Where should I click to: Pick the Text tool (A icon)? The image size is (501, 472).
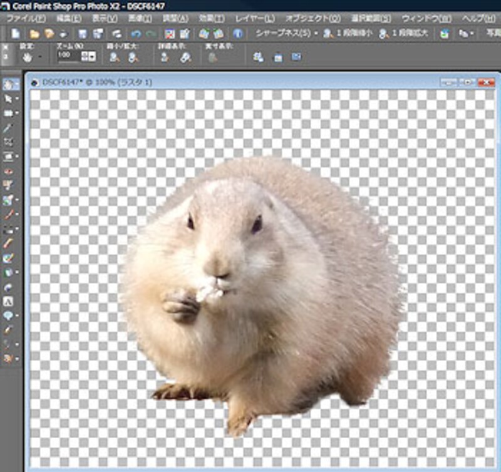[9, 300]
